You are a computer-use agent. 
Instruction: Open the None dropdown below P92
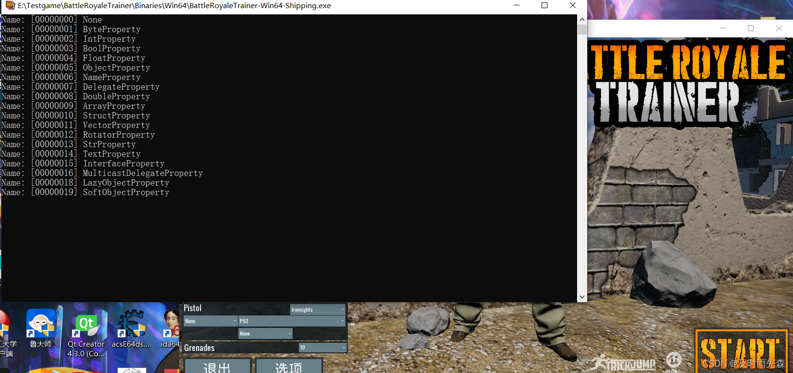[265, 333]
